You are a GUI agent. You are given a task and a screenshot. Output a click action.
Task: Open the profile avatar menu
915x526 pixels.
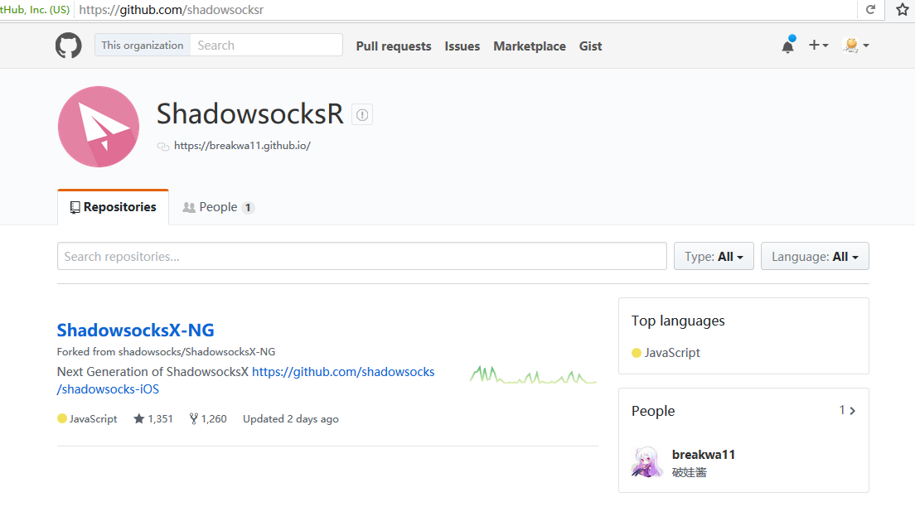point(854,46)
